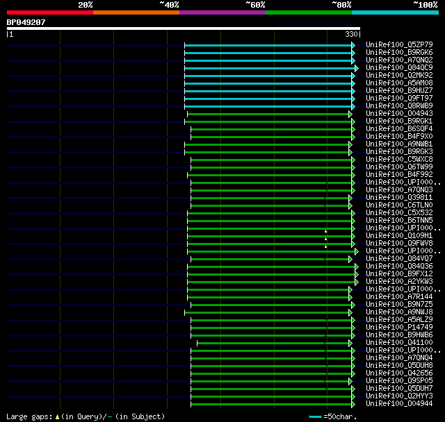Select the UniRef100_A7QNQ3 label
Image resolution: width=445 pixels, height=422 pixels.
(399, 190)
